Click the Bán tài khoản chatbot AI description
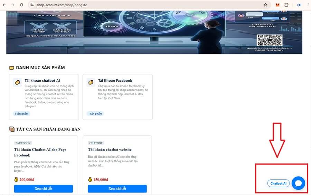This screenshot has width=311, height=196. 113,161
